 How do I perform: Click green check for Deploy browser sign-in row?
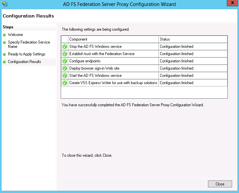click(x=65, y=68)
